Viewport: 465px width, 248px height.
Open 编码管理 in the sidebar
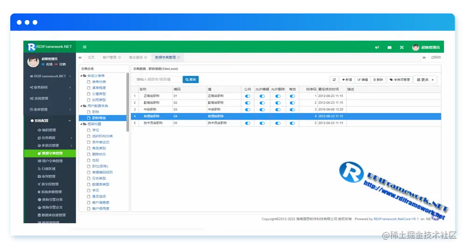pos(47,130)
